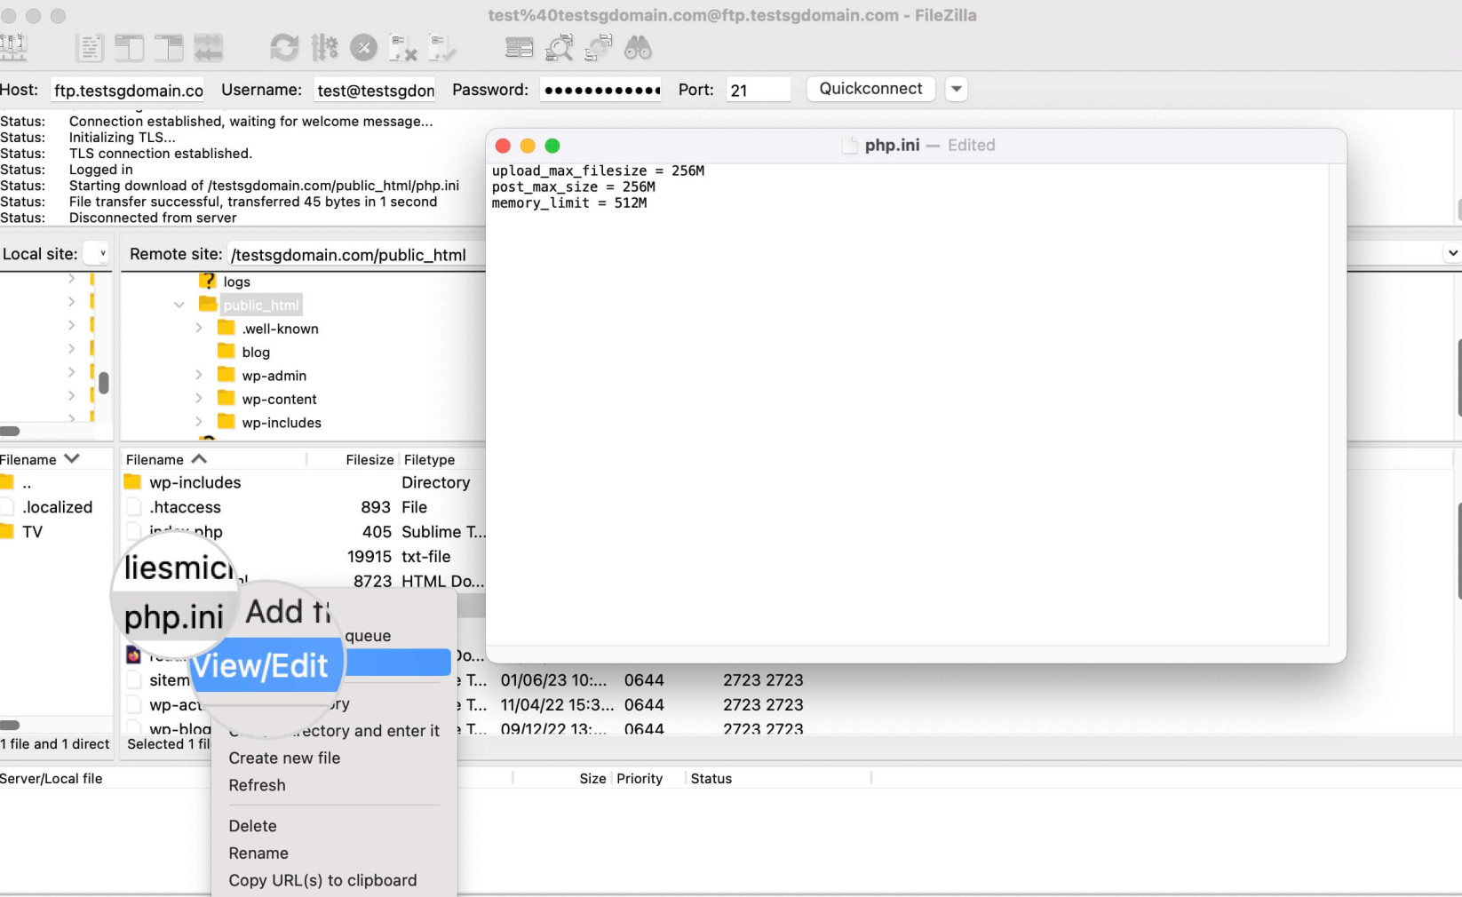Viewport: 1462px width, 897px height.
Task: Toggle the synchronized browsing icon
Action: point(599,47)
